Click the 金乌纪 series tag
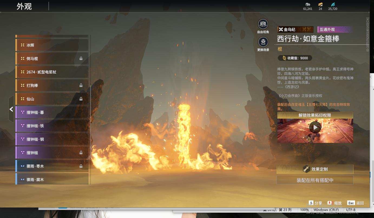 [x=295, y=29]
